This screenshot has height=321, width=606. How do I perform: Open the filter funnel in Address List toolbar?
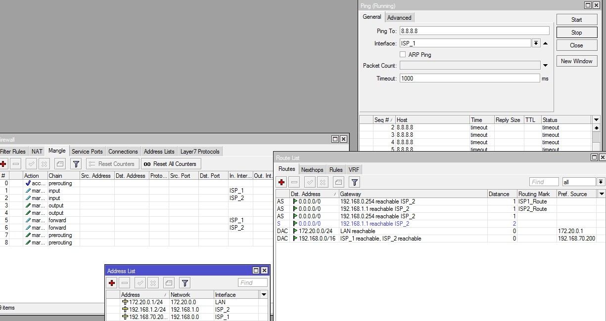[x=185, y=283]
